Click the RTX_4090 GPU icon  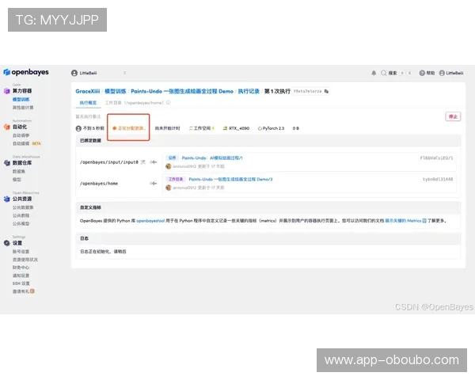point(225,128)
